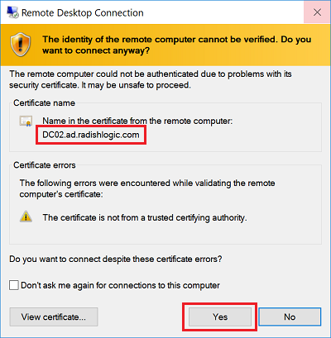Click the "Name in the certificate" label

point(137,121)
